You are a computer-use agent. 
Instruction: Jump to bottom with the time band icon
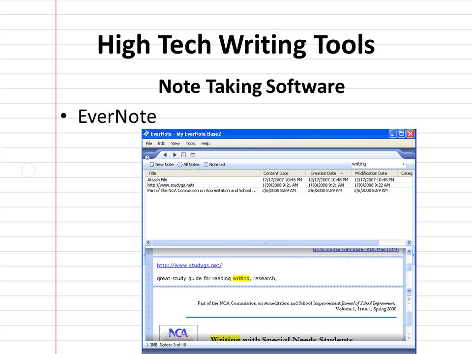409,338
